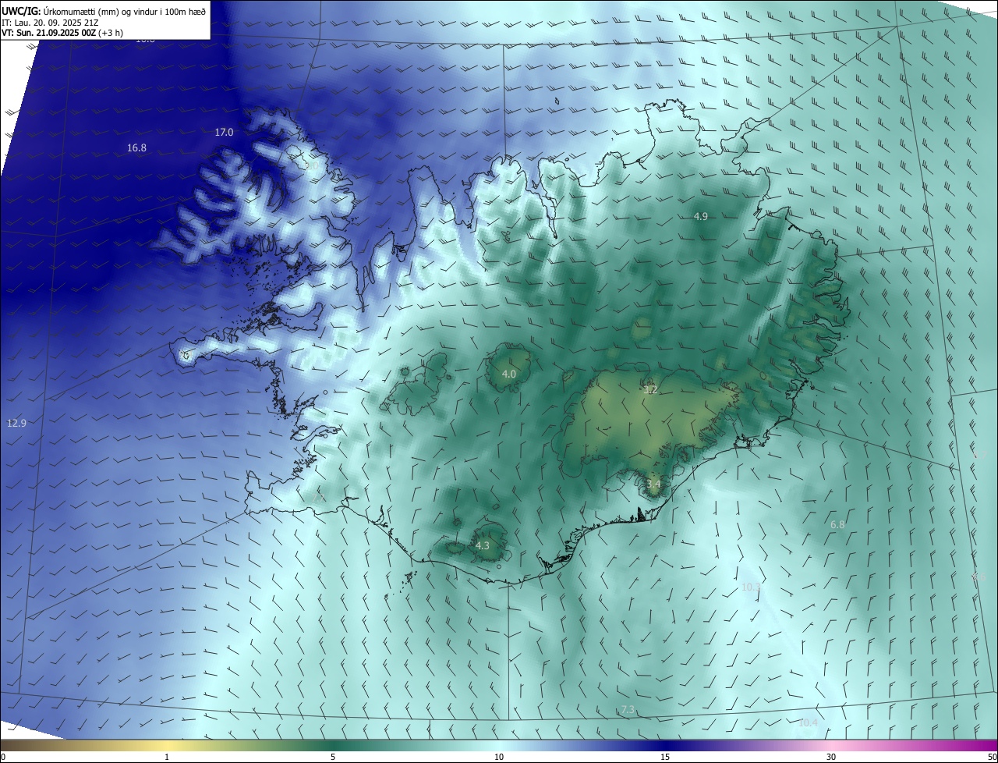Click the 5 label on color scale

tap(333, 757)
